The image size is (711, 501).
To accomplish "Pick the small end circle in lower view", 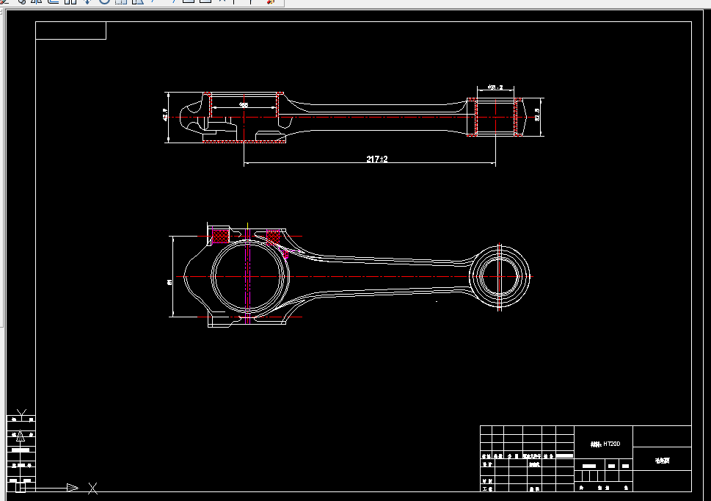I will [499, 276].
